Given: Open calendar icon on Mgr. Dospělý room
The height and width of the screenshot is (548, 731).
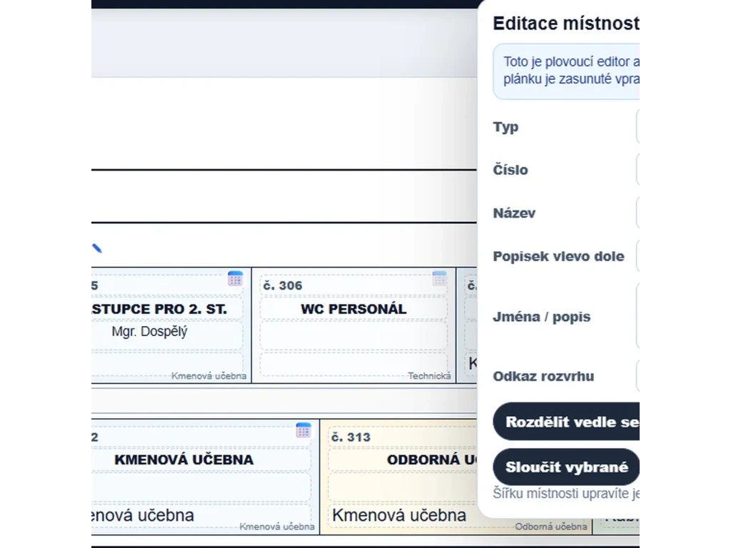Looking at the screenshot, I should pyautogui.click(x=235, y=278).
